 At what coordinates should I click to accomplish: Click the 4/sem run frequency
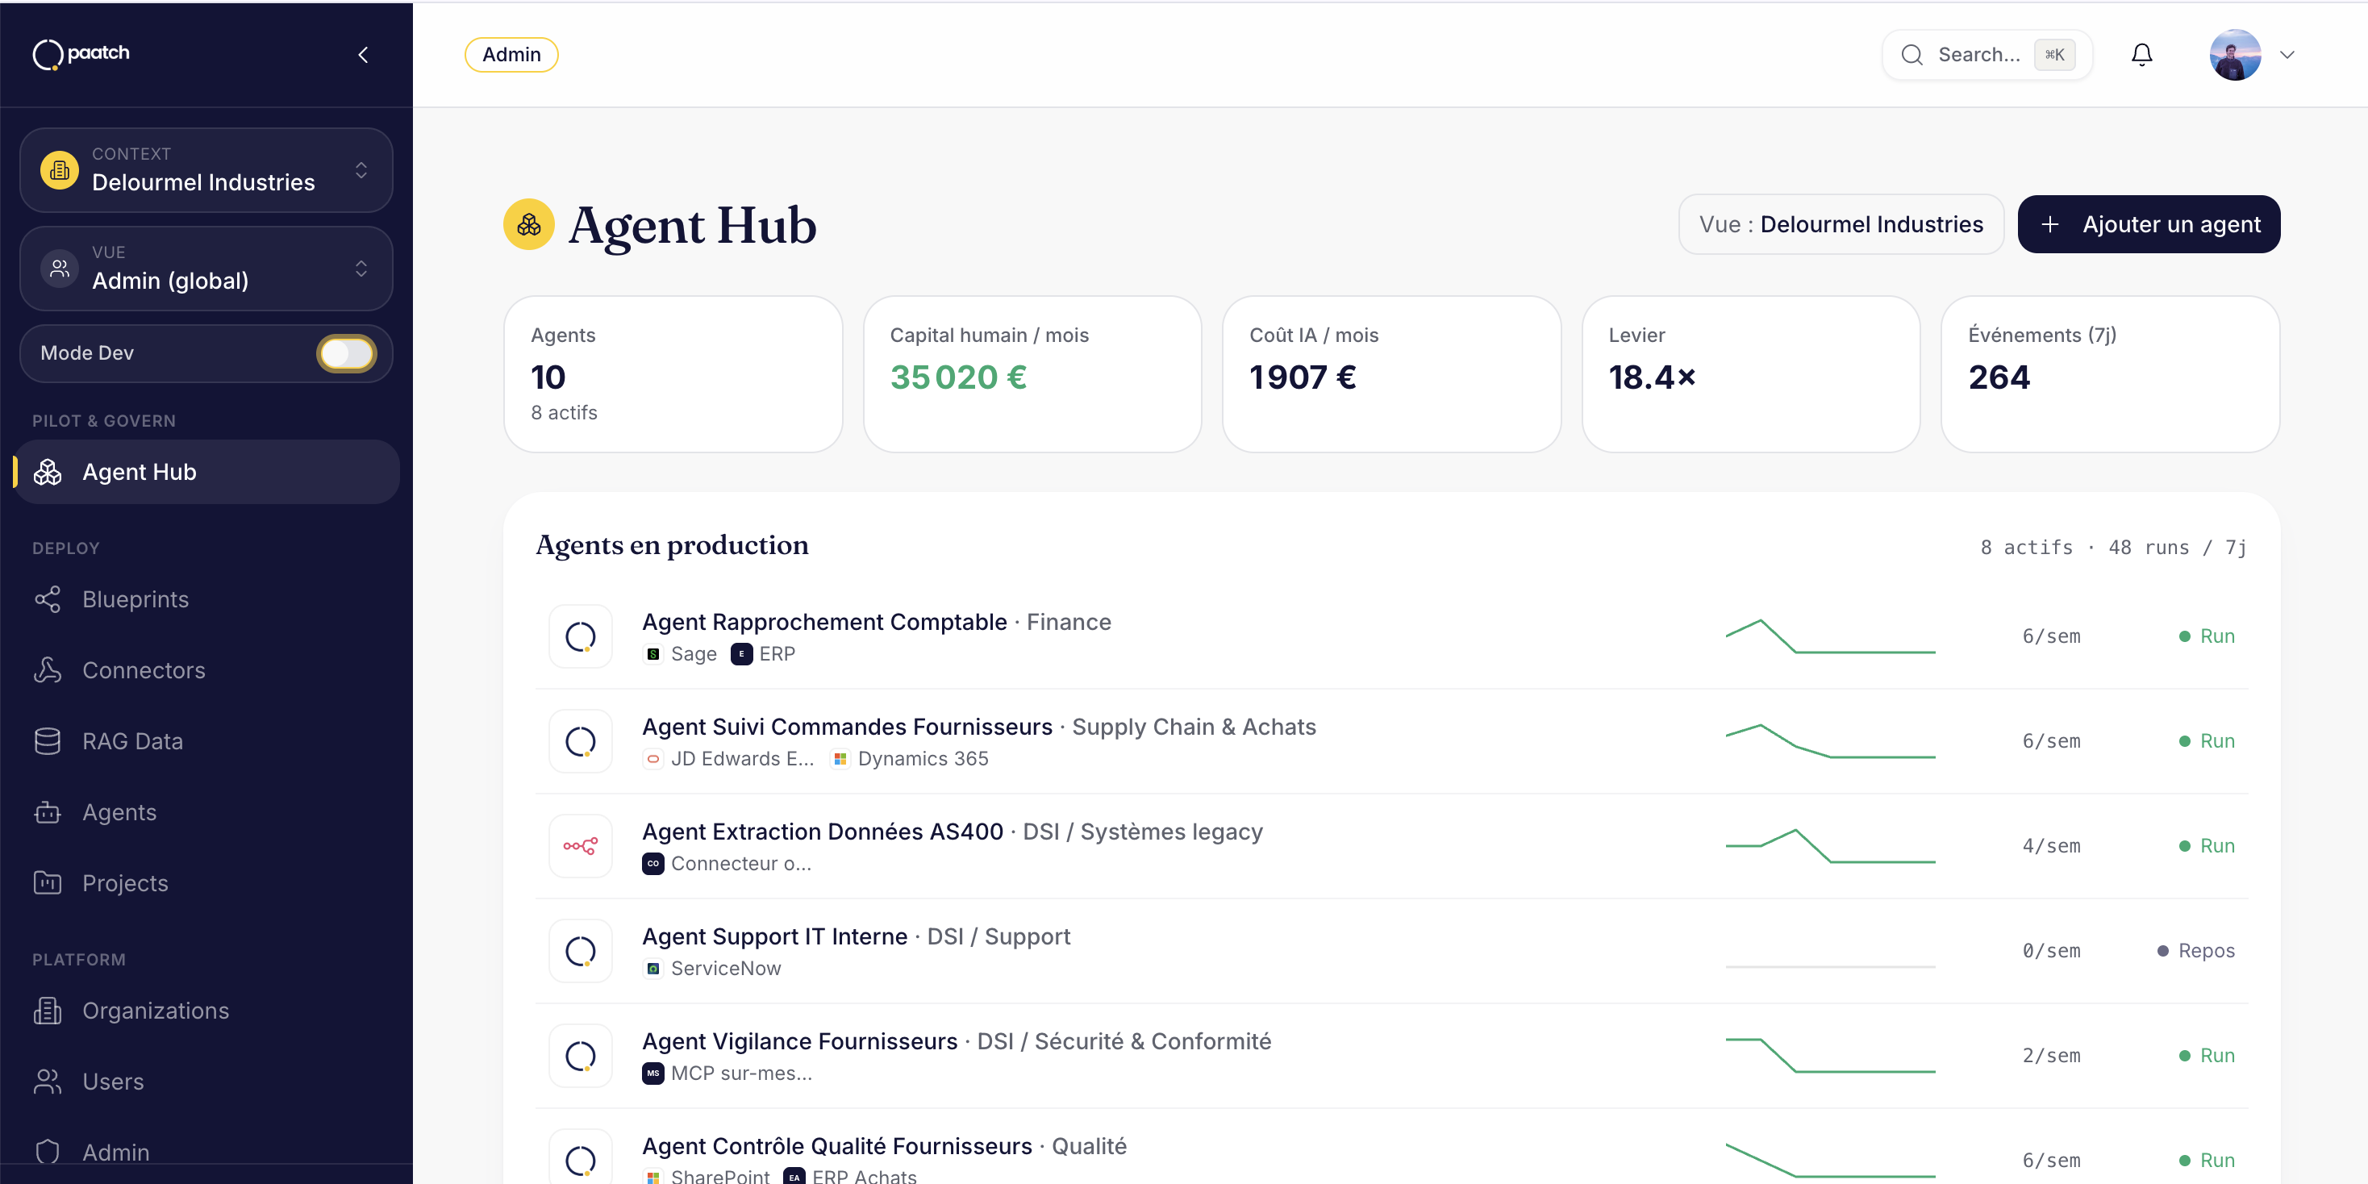pos(2051,846)
